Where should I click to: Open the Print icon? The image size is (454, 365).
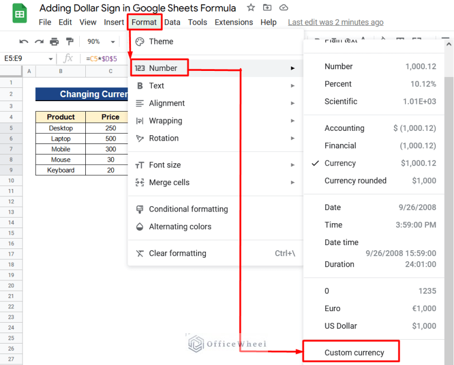pos(53,41)
